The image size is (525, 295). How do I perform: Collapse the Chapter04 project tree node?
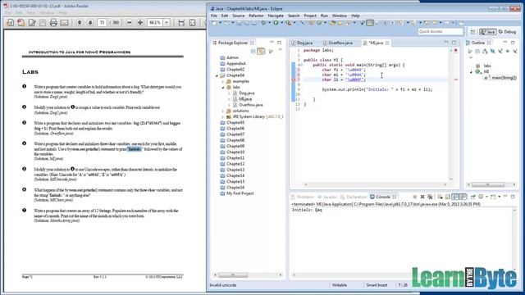217,75
